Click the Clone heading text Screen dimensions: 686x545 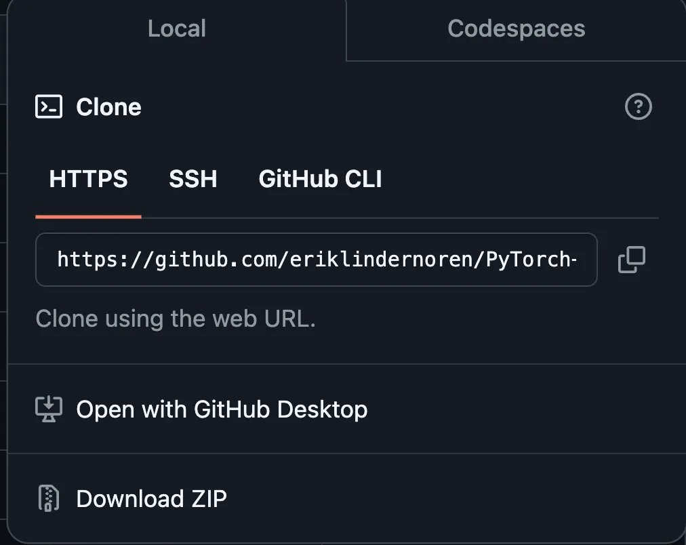click(108, 107)
